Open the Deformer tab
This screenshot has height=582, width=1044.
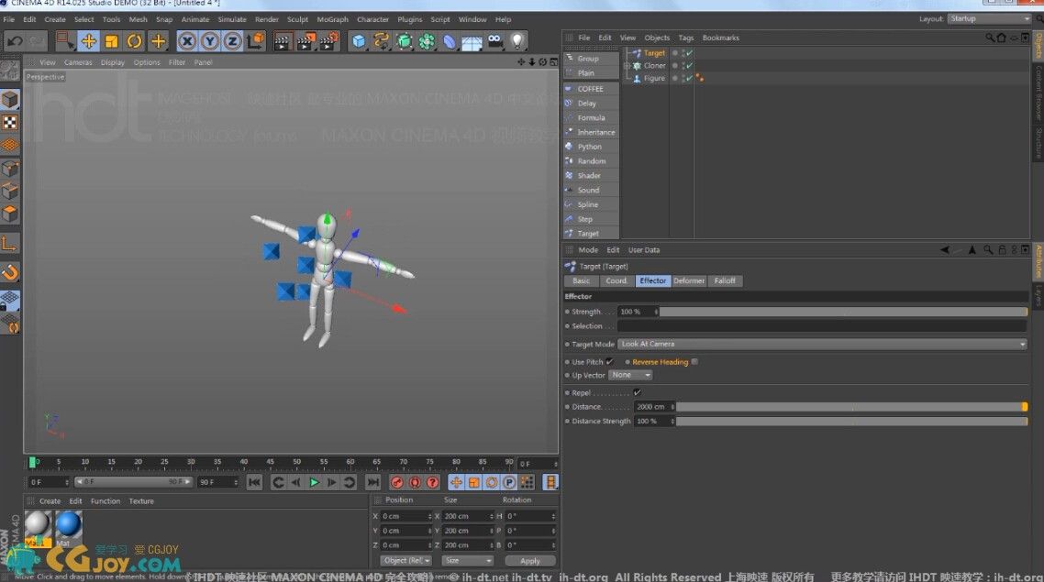[689, 280]
